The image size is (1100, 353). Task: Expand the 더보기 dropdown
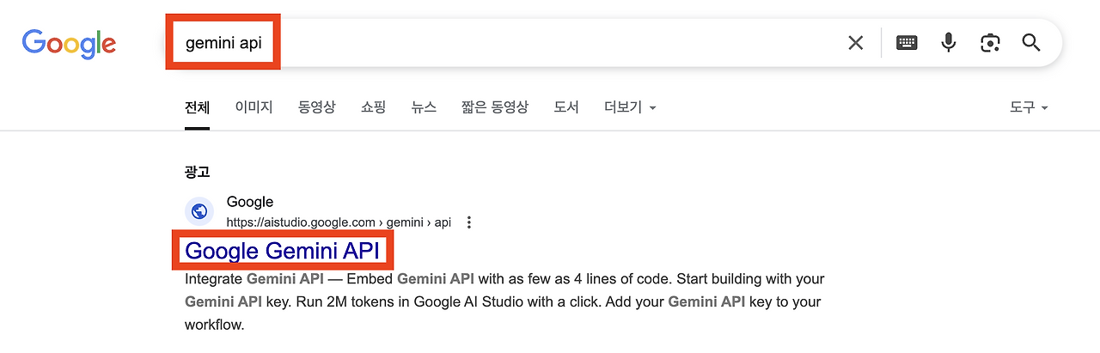coord(630,107)
